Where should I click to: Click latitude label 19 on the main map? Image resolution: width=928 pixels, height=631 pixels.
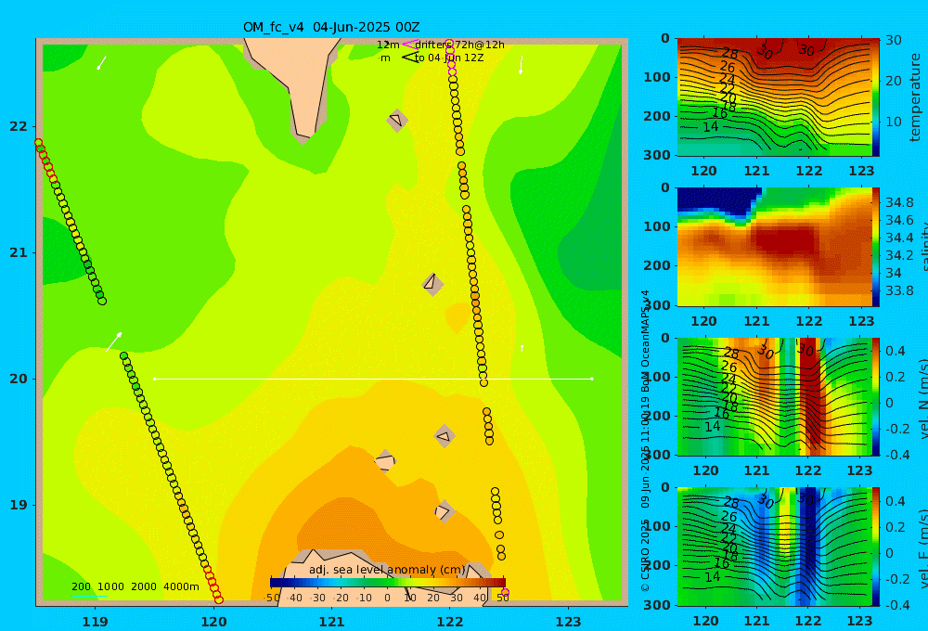[x=19, y=505]
